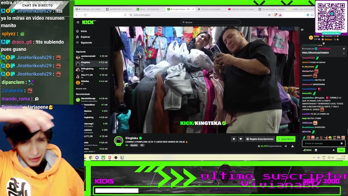Toggle notifications bell for Kingteka
The height and width of the screenshot is (196, 348).
pyautogui.click(x=234, y=139)
